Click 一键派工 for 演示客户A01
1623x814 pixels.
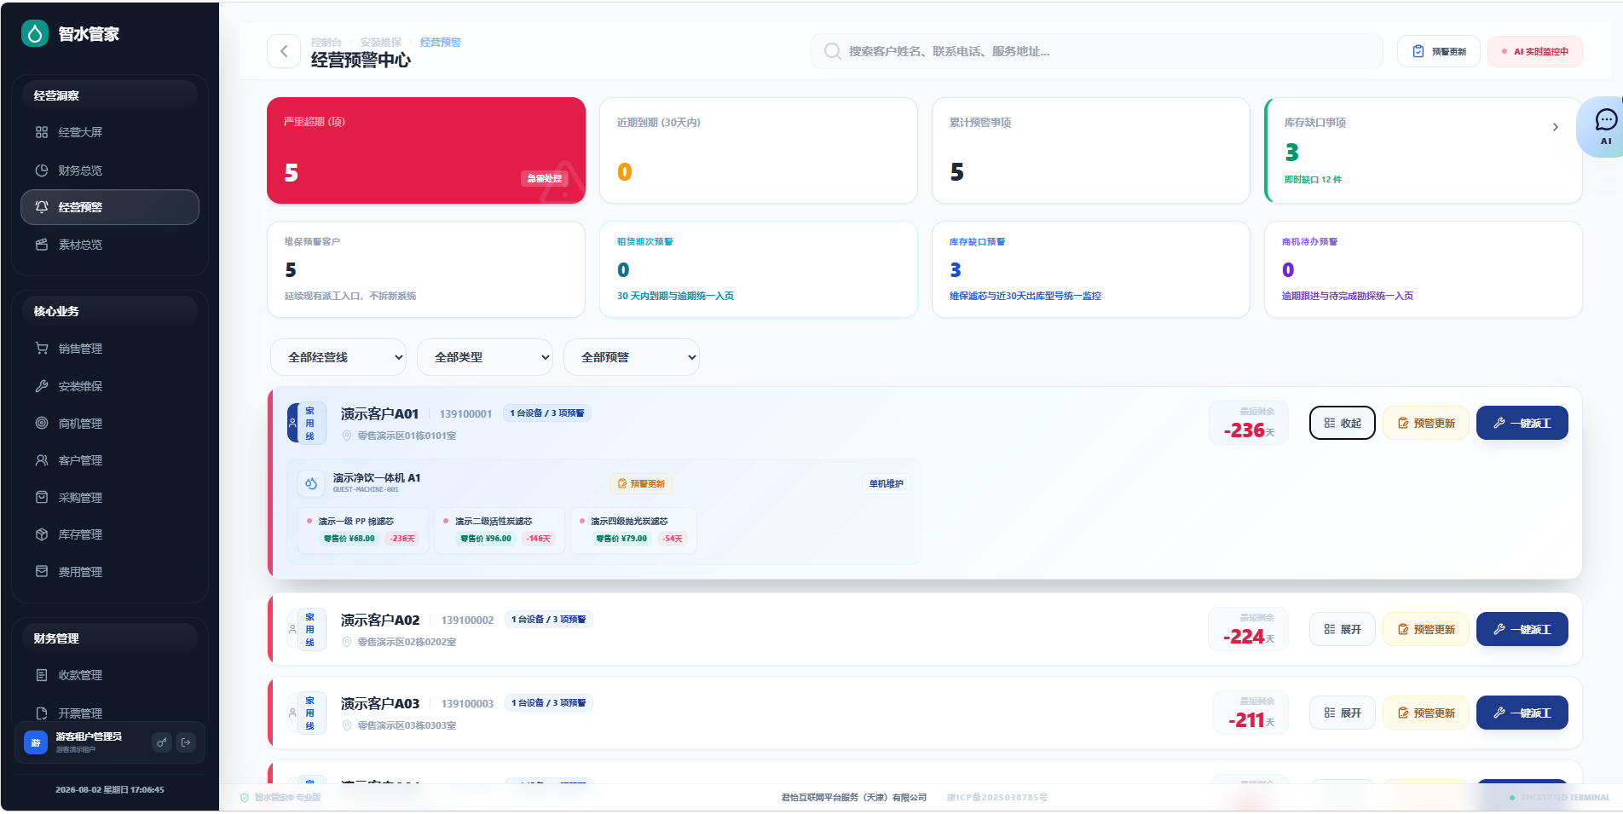point(1522,423)
